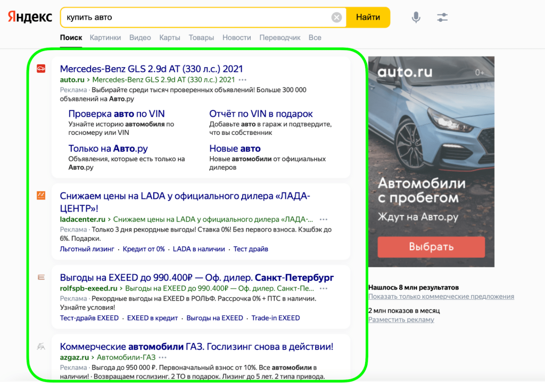This screenshot has width=545, height=383.
Task: Switch to the Картинки tab
Action: tap(105, 38)
